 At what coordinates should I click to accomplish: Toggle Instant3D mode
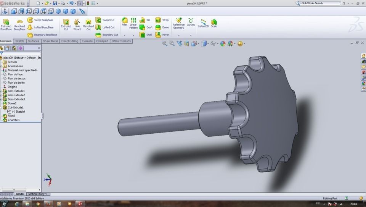[x=203, y=23]
